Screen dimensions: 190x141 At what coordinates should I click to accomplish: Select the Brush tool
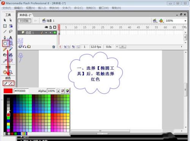point(11,49)
